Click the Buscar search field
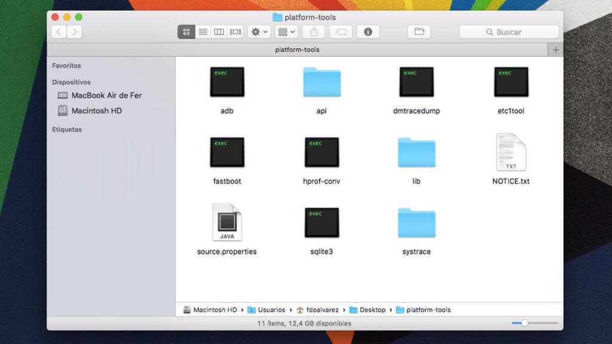The width and height of the screenshot is (612, 344). tap(509, 32)
